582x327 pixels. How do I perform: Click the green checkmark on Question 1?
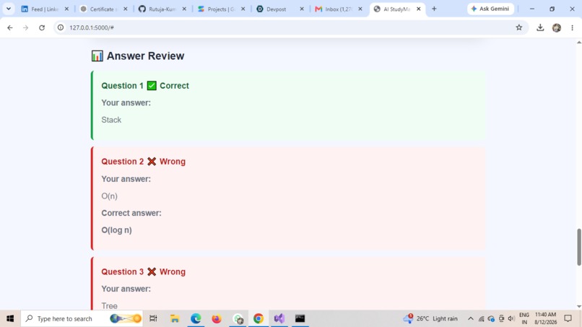click(x=152, y=86)
